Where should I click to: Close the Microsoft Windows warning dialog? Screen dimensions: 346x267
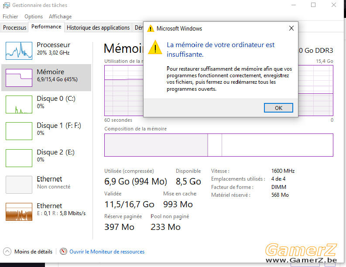[291, 28]
